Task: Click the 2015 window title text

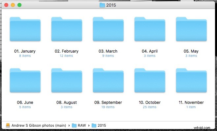Action: pyautogui.click(x=111, y=5)
